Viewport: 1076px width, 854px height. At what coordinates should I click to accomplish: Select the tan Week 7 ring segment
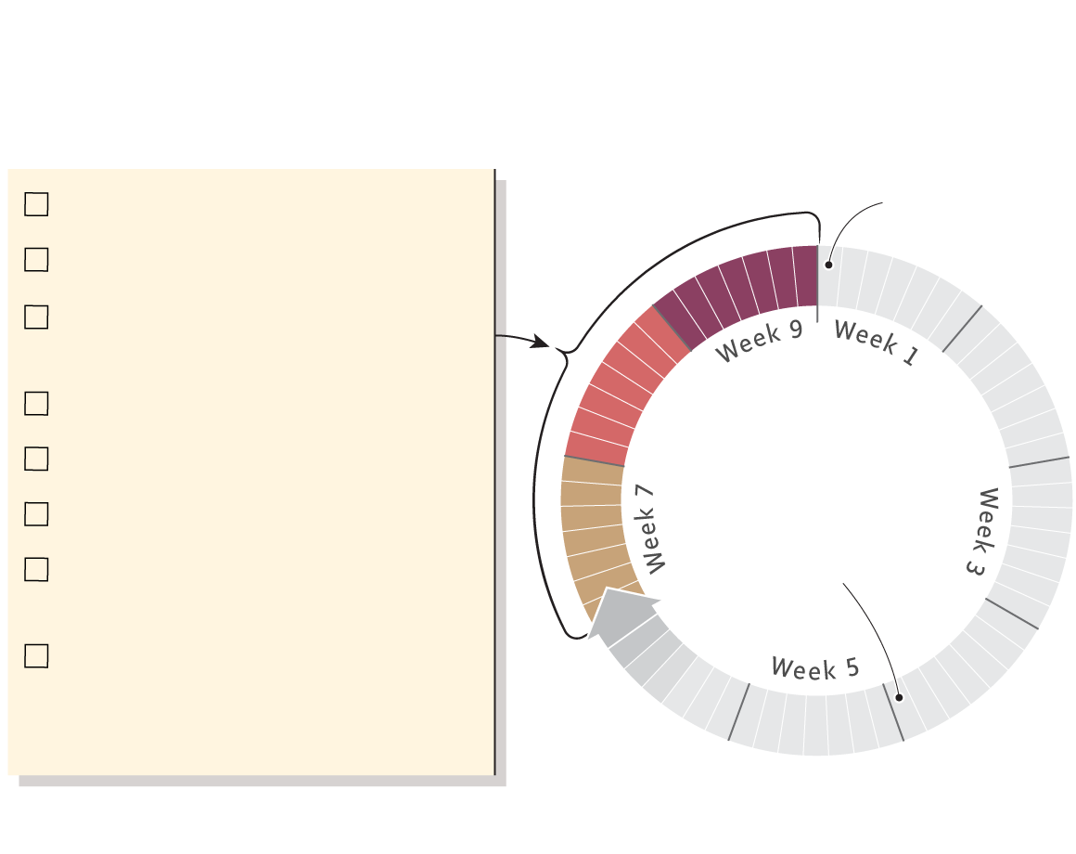point(595,529)
